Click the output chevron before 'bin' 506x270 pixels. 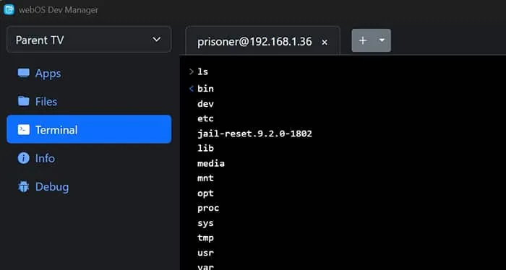pos(192,89)
